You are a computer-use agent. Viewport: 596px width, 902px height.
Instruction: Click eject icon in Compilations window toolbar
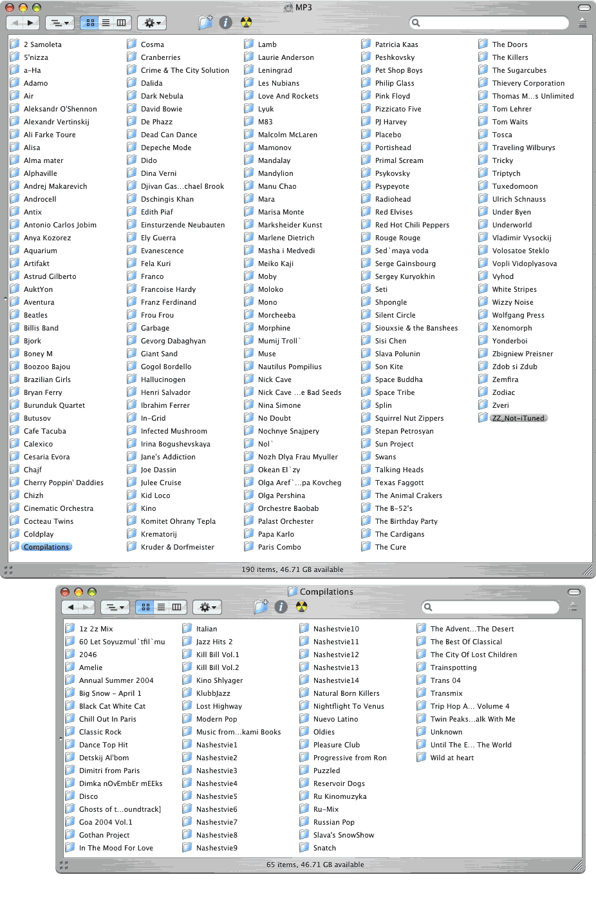coord(573,607)
